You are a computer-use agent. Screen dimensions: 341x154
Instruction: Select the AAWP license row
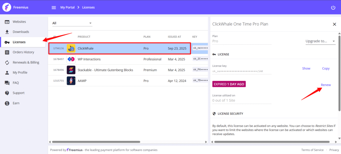(128, 81)
